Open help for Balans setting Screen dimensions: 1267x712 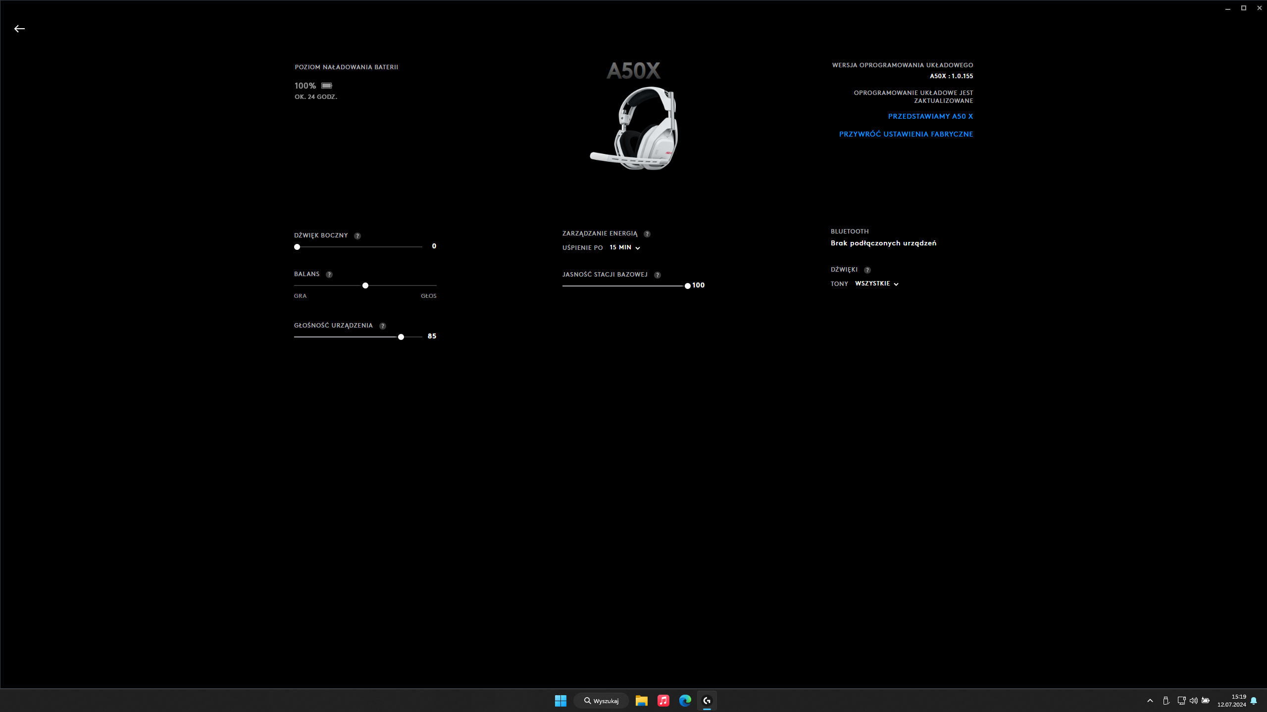[x=329, y=275]
